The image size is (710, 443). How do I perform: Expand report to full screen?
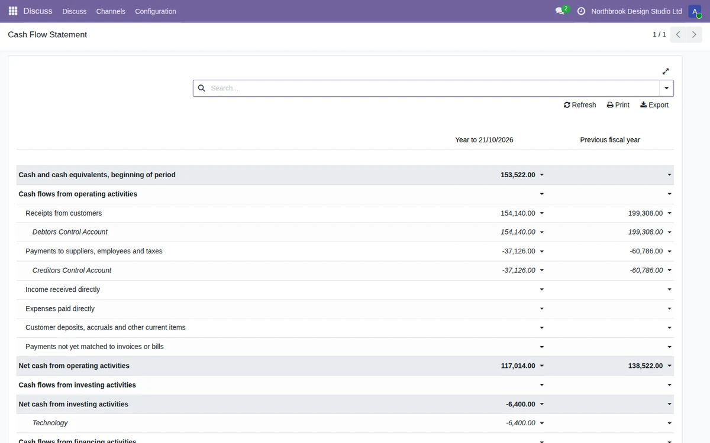[x=666, y=71]
